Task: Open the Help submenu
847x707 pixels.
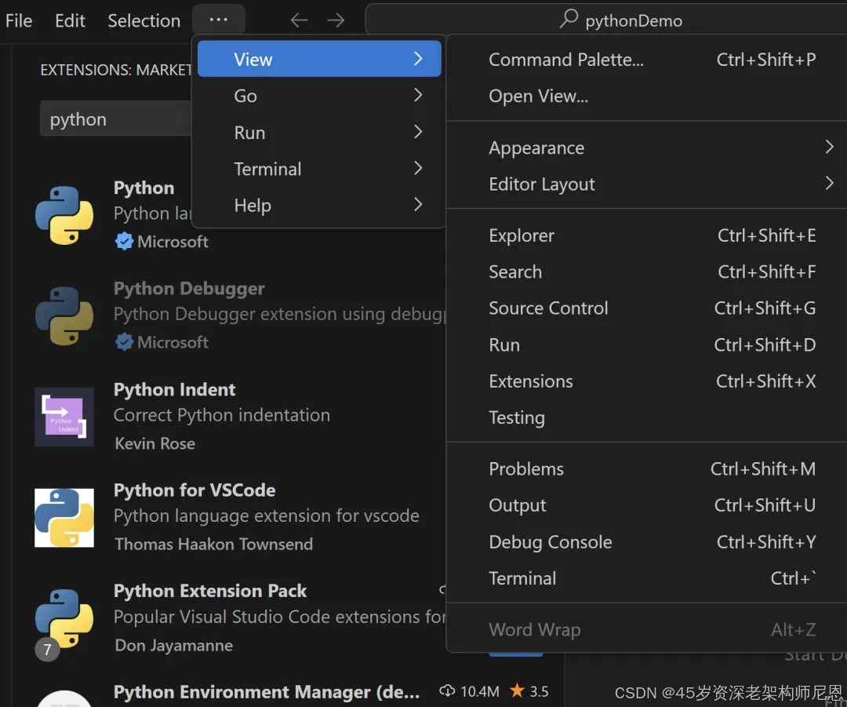Action: coord(319,205)
